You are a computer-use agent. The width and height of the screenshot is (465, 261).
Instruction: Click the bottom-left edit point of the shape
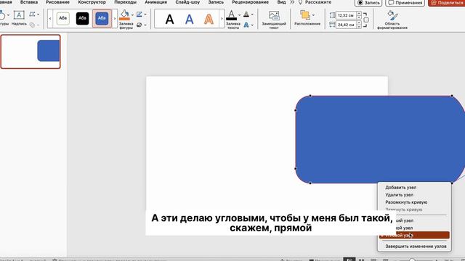(310, 183)
